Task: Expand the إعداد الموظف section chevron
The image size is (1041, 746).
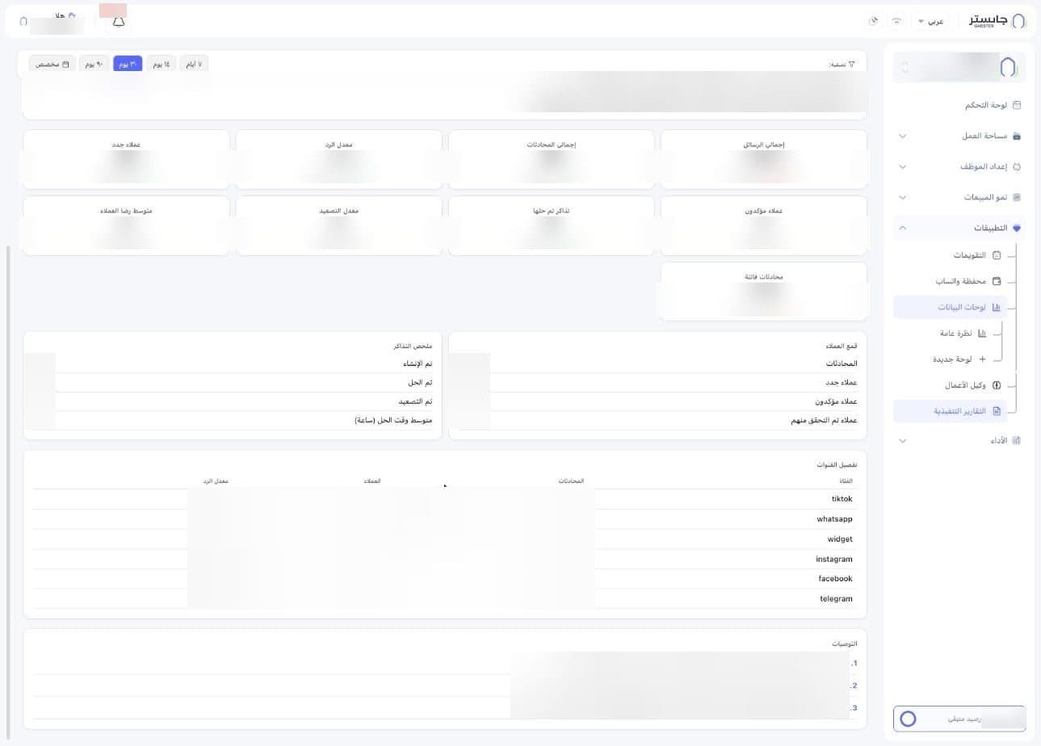Action: pos(903,166)
